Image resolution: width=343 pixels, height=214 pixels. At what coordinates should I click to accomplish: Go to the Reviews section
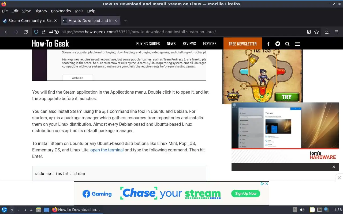[189, 44]
